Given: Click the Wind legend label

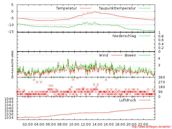Looking at the screenshot, I should (103, 55).
